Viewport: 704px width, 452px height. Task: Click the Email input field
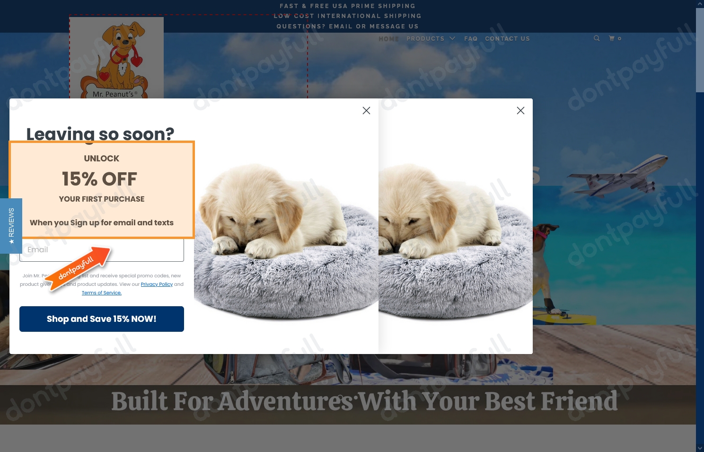(102, 250)
